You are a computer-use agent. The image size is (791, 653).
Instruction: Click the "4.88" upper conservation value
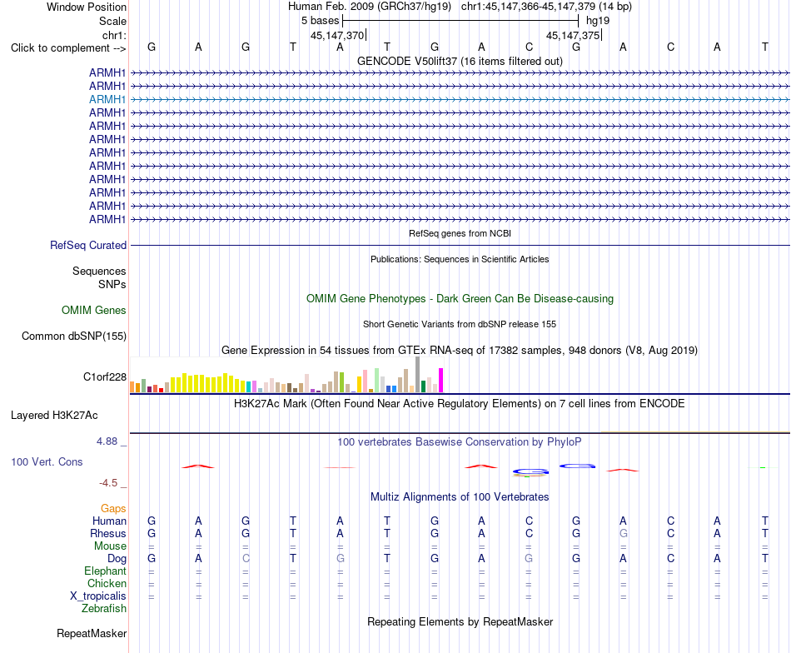point(107,441)
